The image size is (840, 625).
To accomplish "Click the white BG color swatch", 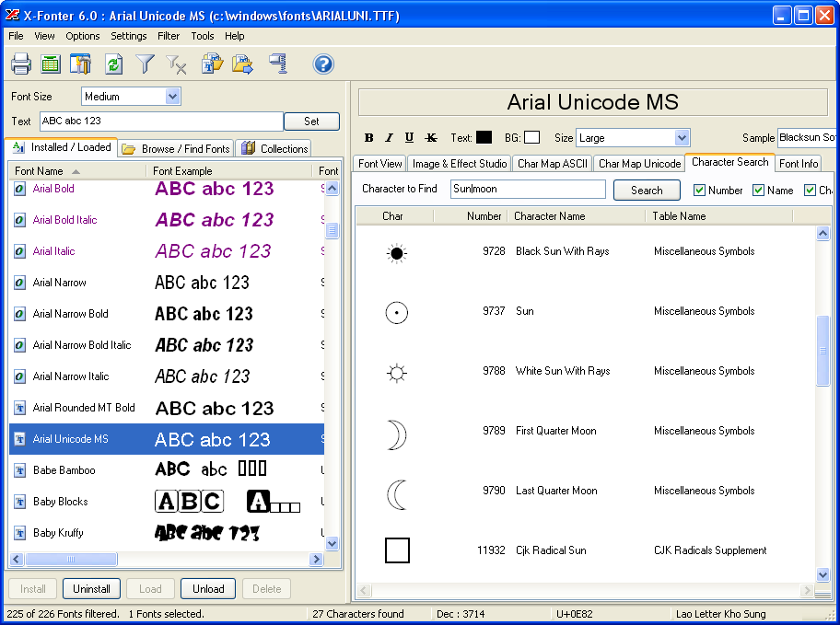I will [531, 138].
